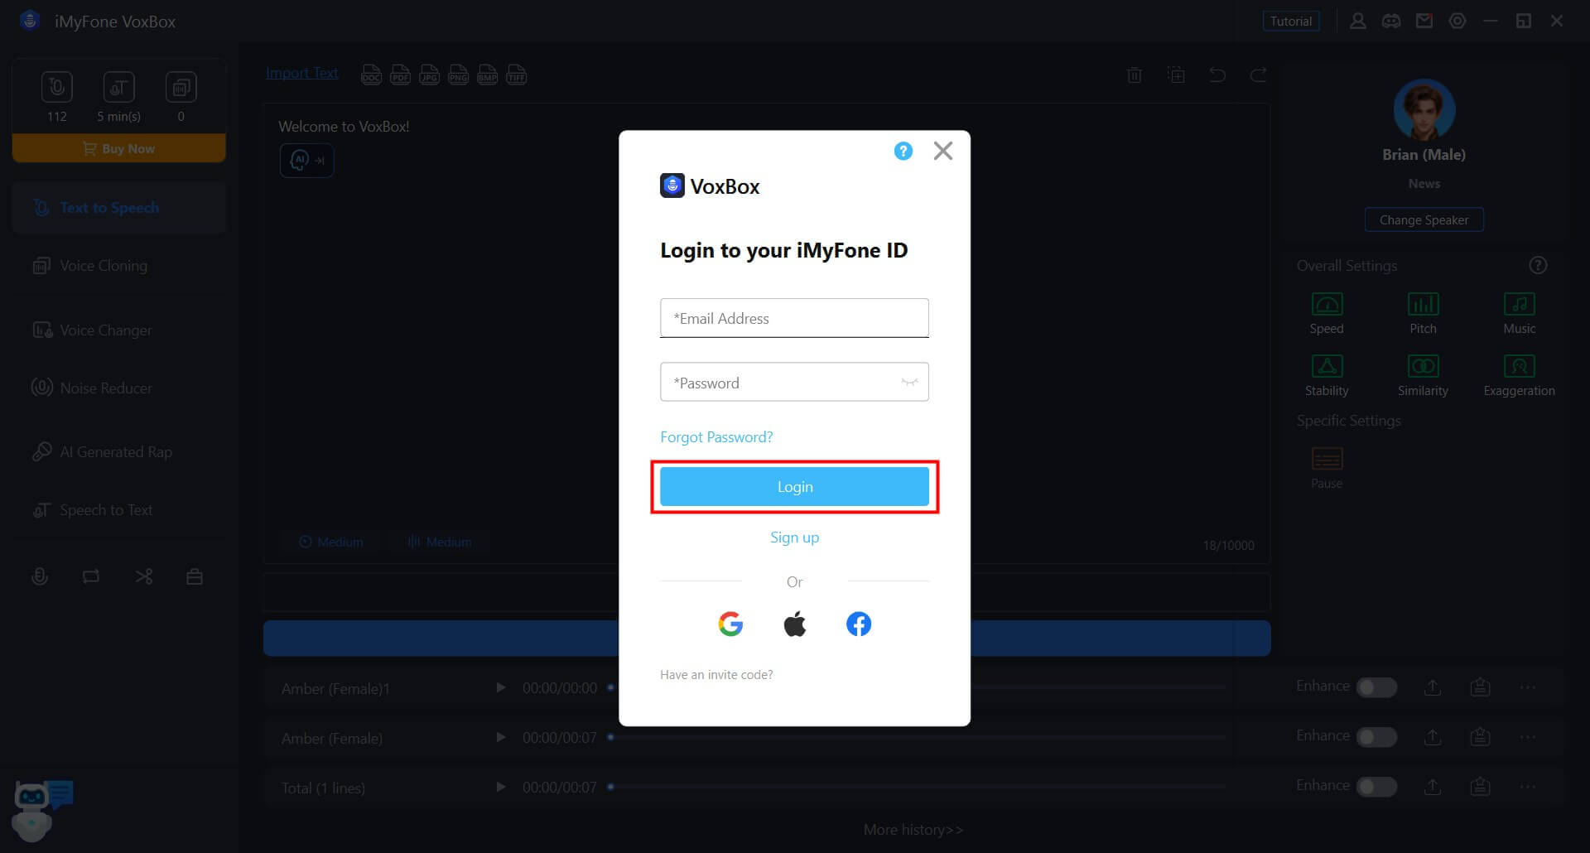Viewport: 1590px width, 853px height.
Task: Click Have an invite code link
Action: coord(716,675)
